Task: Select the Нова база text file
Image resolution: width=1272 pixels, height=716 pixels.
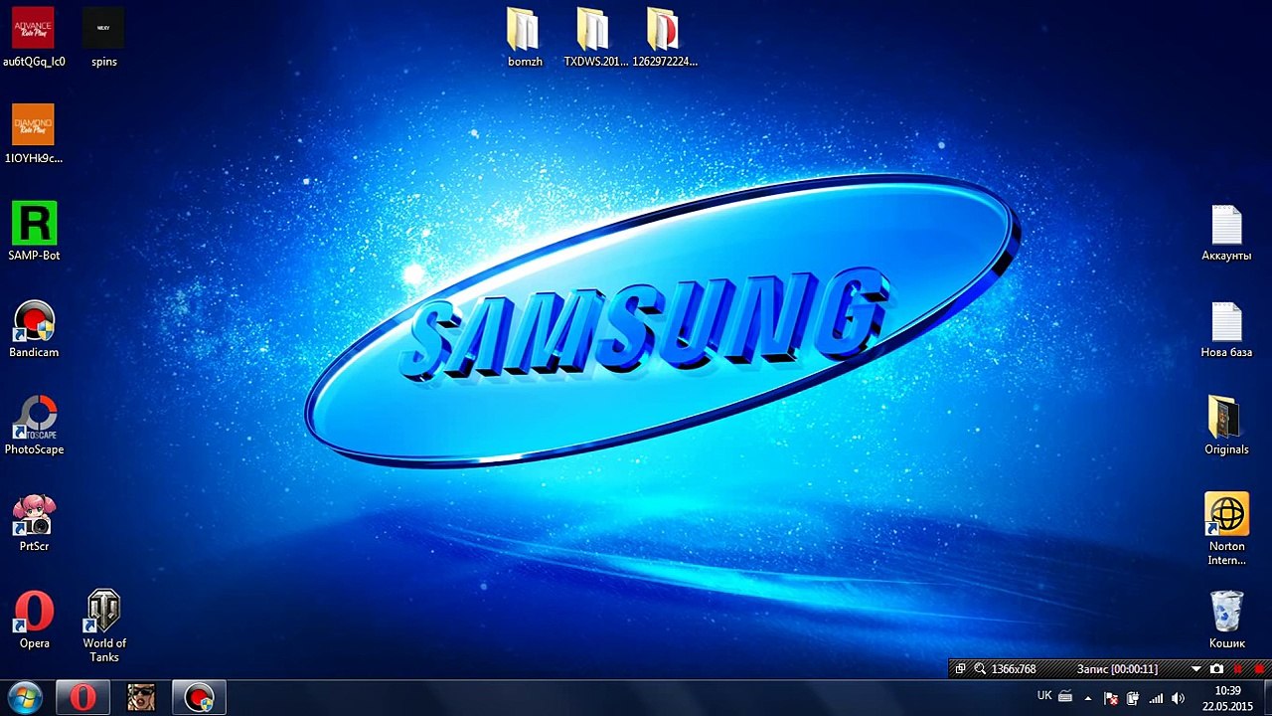Action: point(1226,328)
